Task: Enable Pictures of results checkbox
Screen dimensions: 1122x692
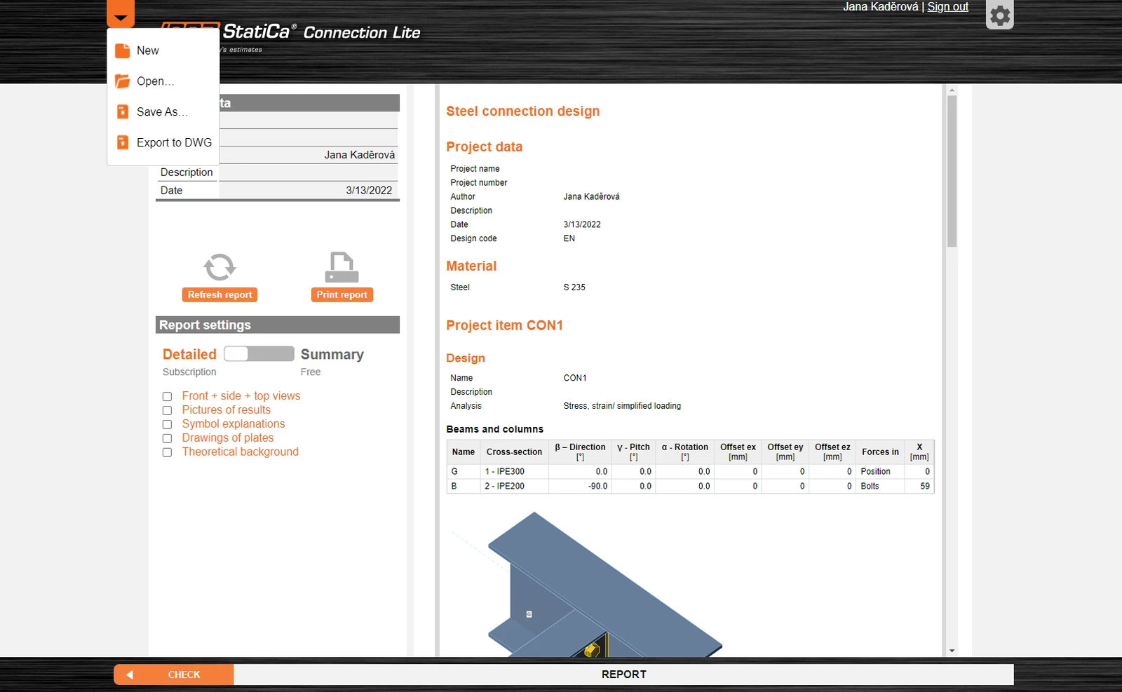Action: (x=167, y=411)
